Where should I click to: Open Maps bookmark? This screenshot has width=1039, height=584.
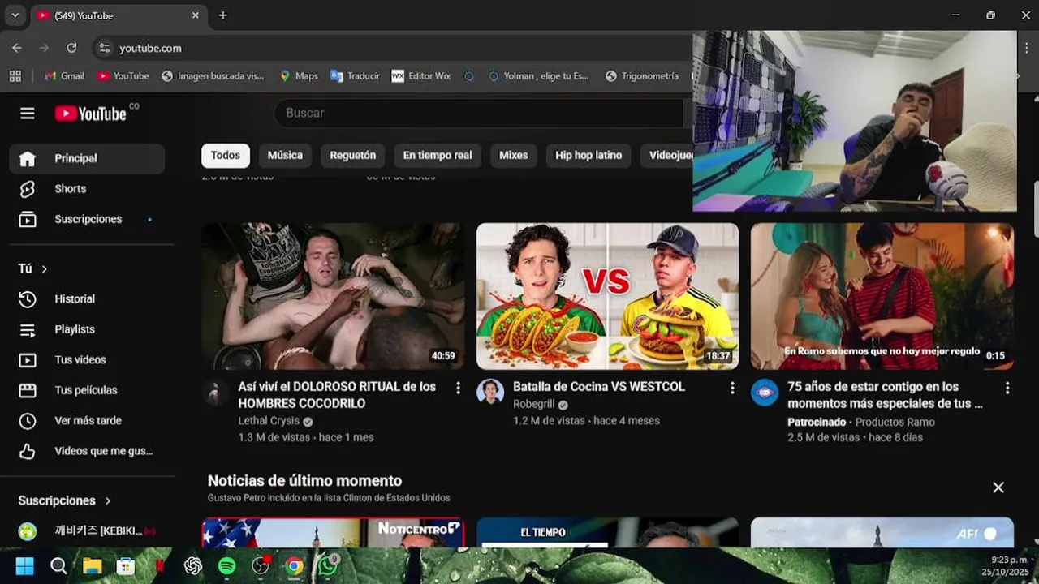coord(298,75)
